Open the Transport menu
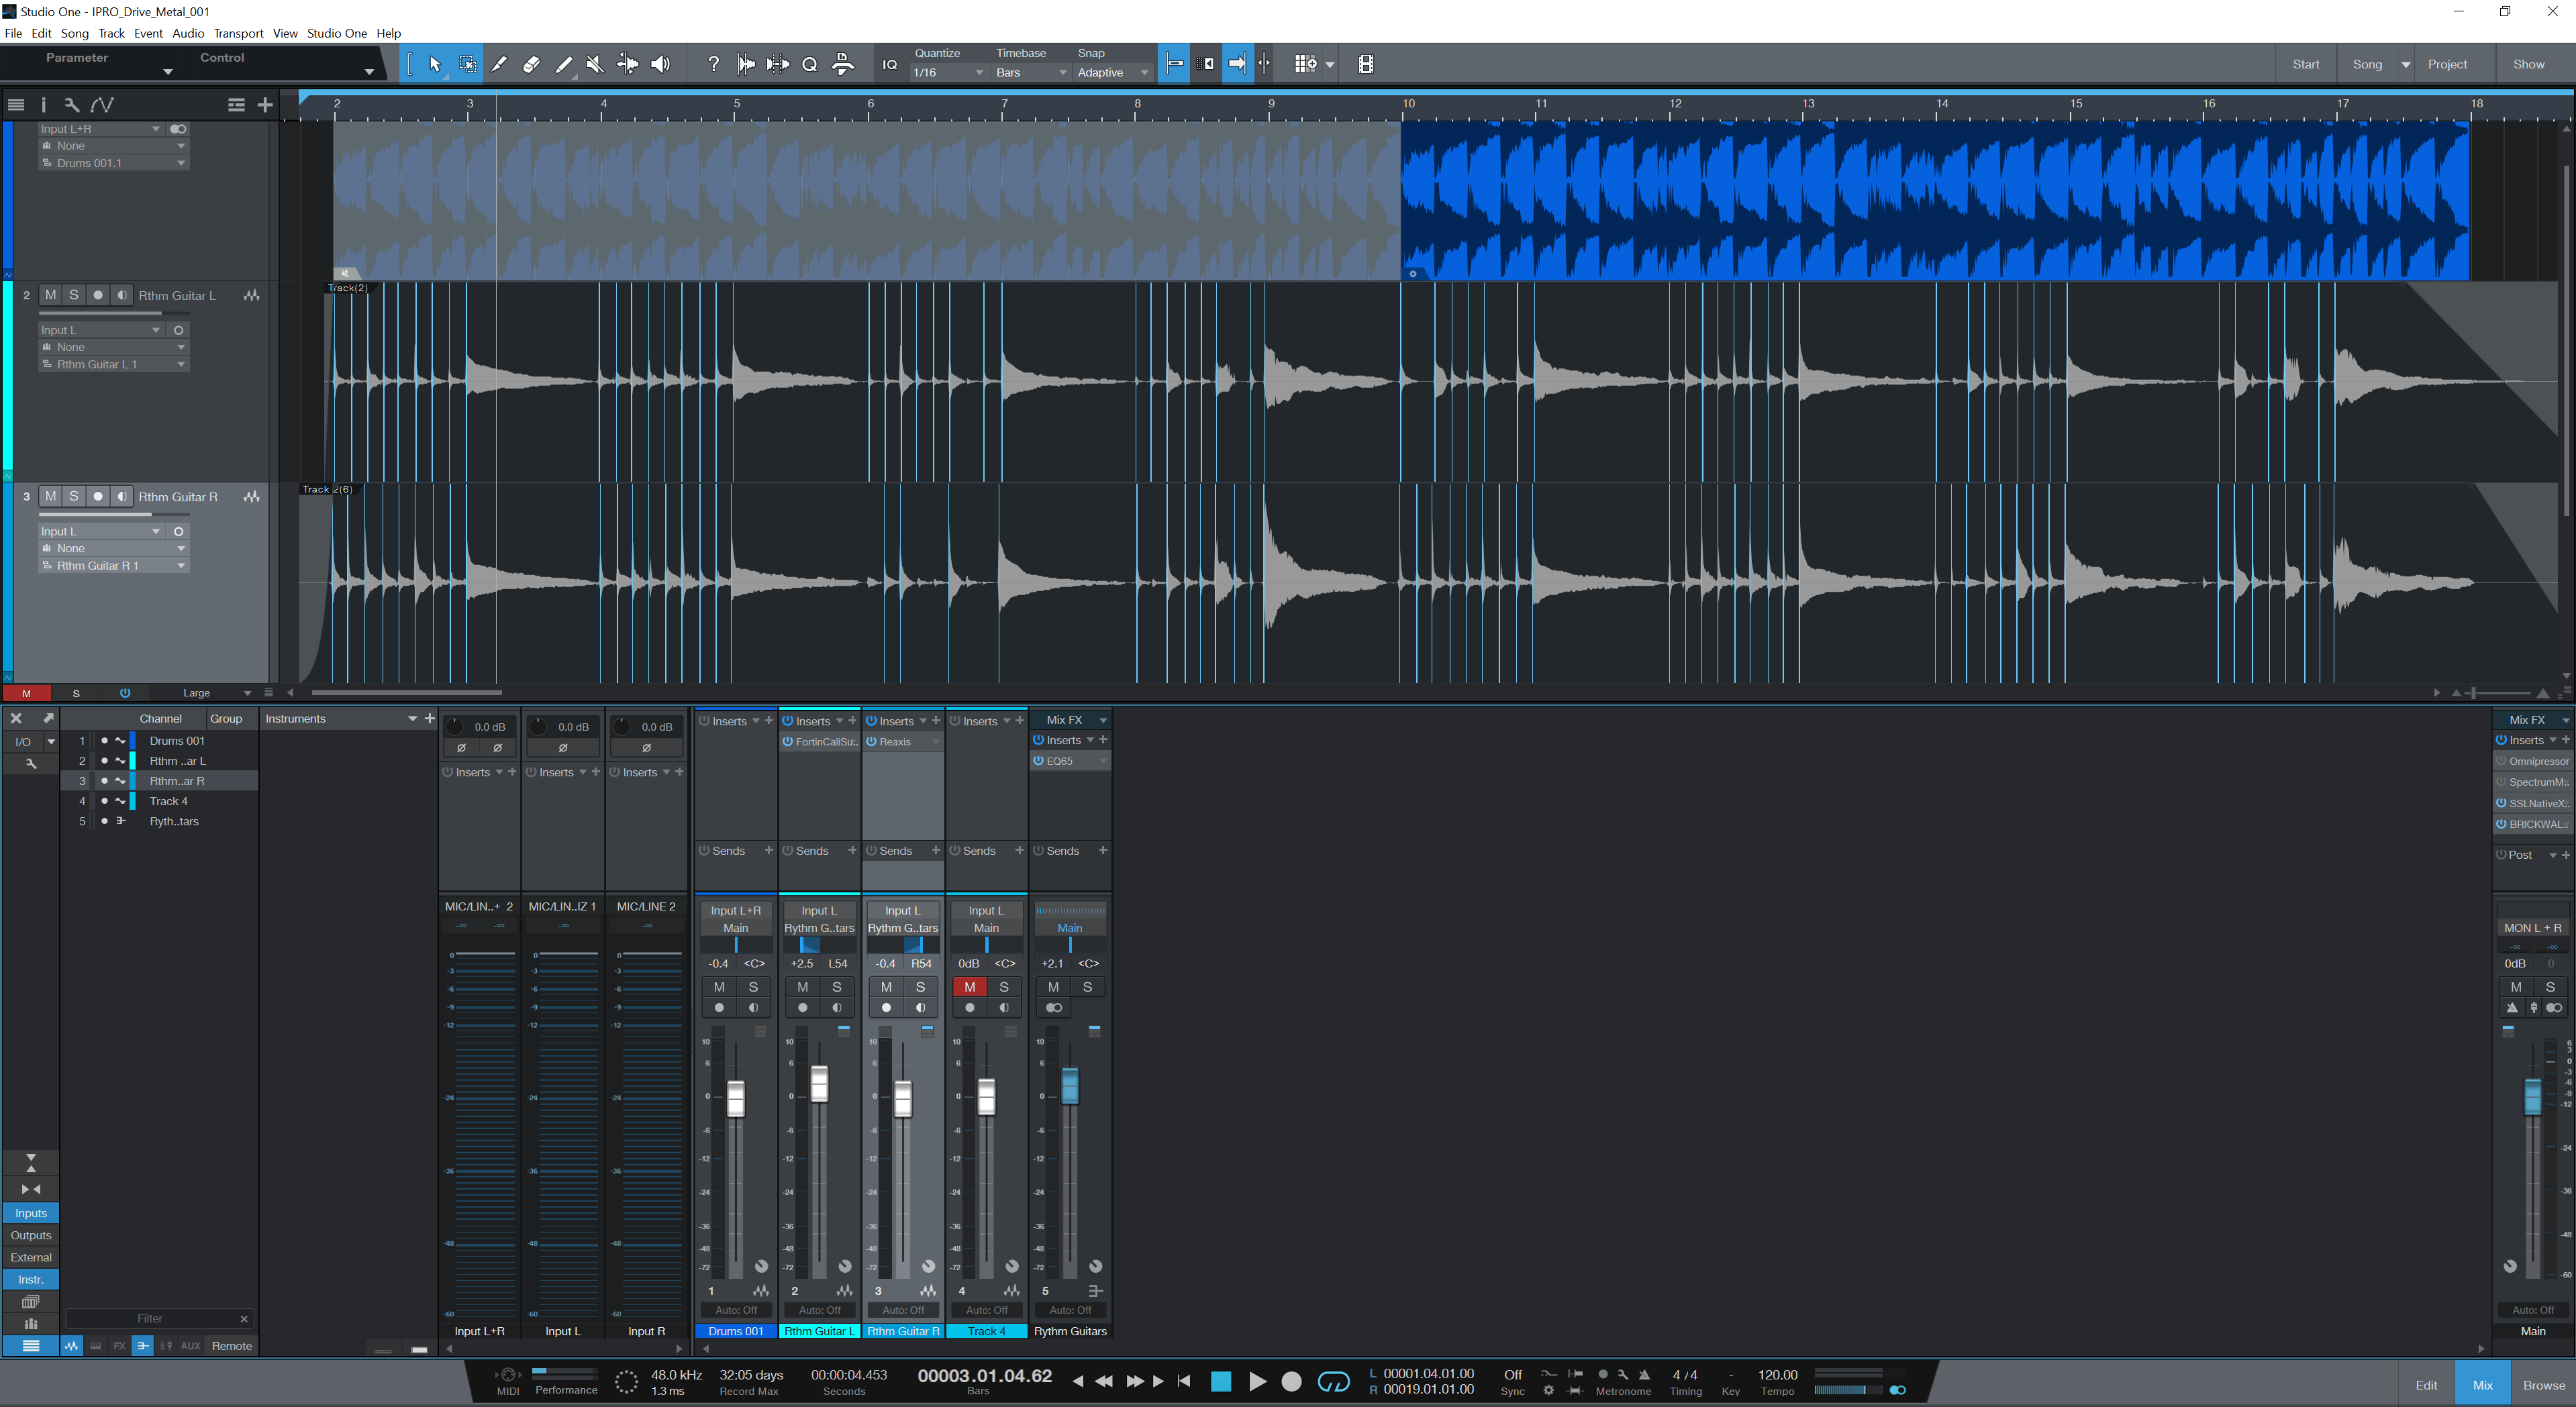The image size is (2576, 1407). pos(238,33)
